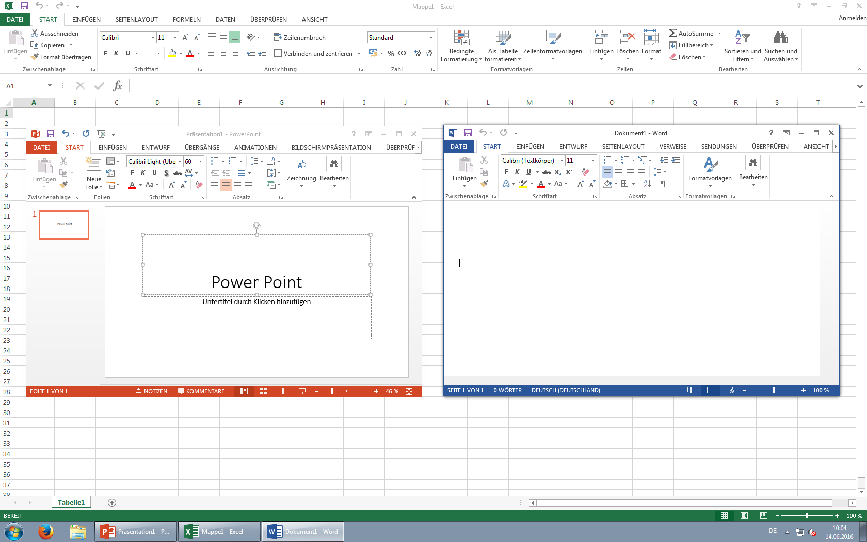
Task: Open ÜBERGÄNGE tab in PowerPoint
Action: pos(202,147)
